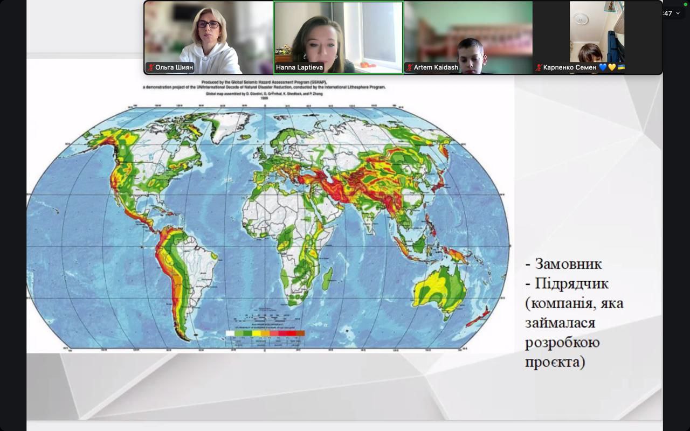Select Карпенко Семен's video tile
The width and height of the screenshot is (690, 431).
[x=597, y=32]
